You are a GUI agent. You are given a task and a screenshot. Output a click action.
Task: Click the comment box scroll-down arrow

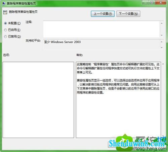pos(162,35)
